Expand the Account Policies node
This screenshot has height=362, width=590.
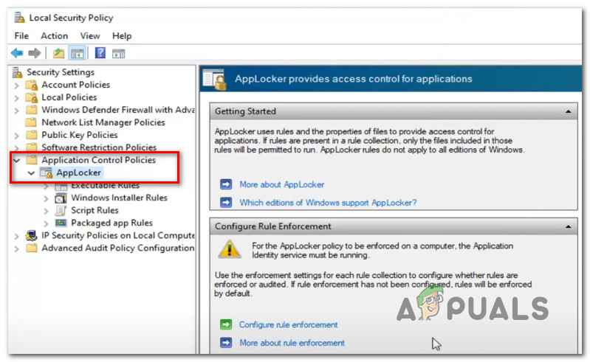tap(16, 85)
